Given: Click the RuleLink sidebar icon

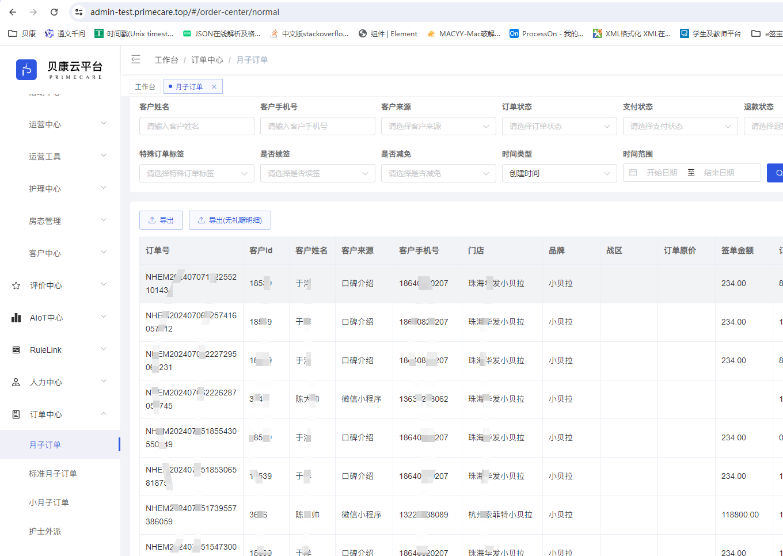Looking at the screenshot, I should point(16,350).
